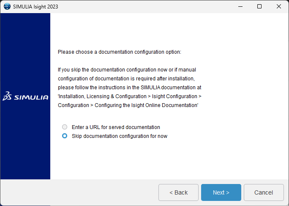Click the 3DS SIMULIA logo in blue sidebar
Screen dimensions: 289x206
click(25, 96)
